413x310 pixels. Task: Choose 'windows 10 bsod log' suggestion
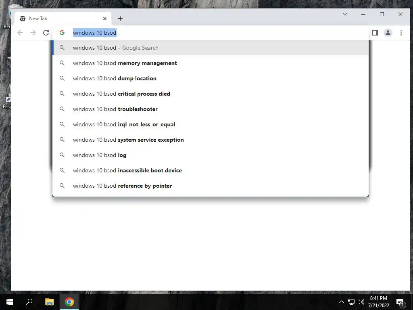click(x=211, y=155)
